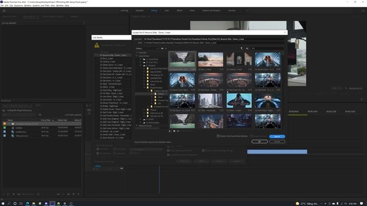Open the Window menu
Screen dimensions: 367x206
(60, 5)
